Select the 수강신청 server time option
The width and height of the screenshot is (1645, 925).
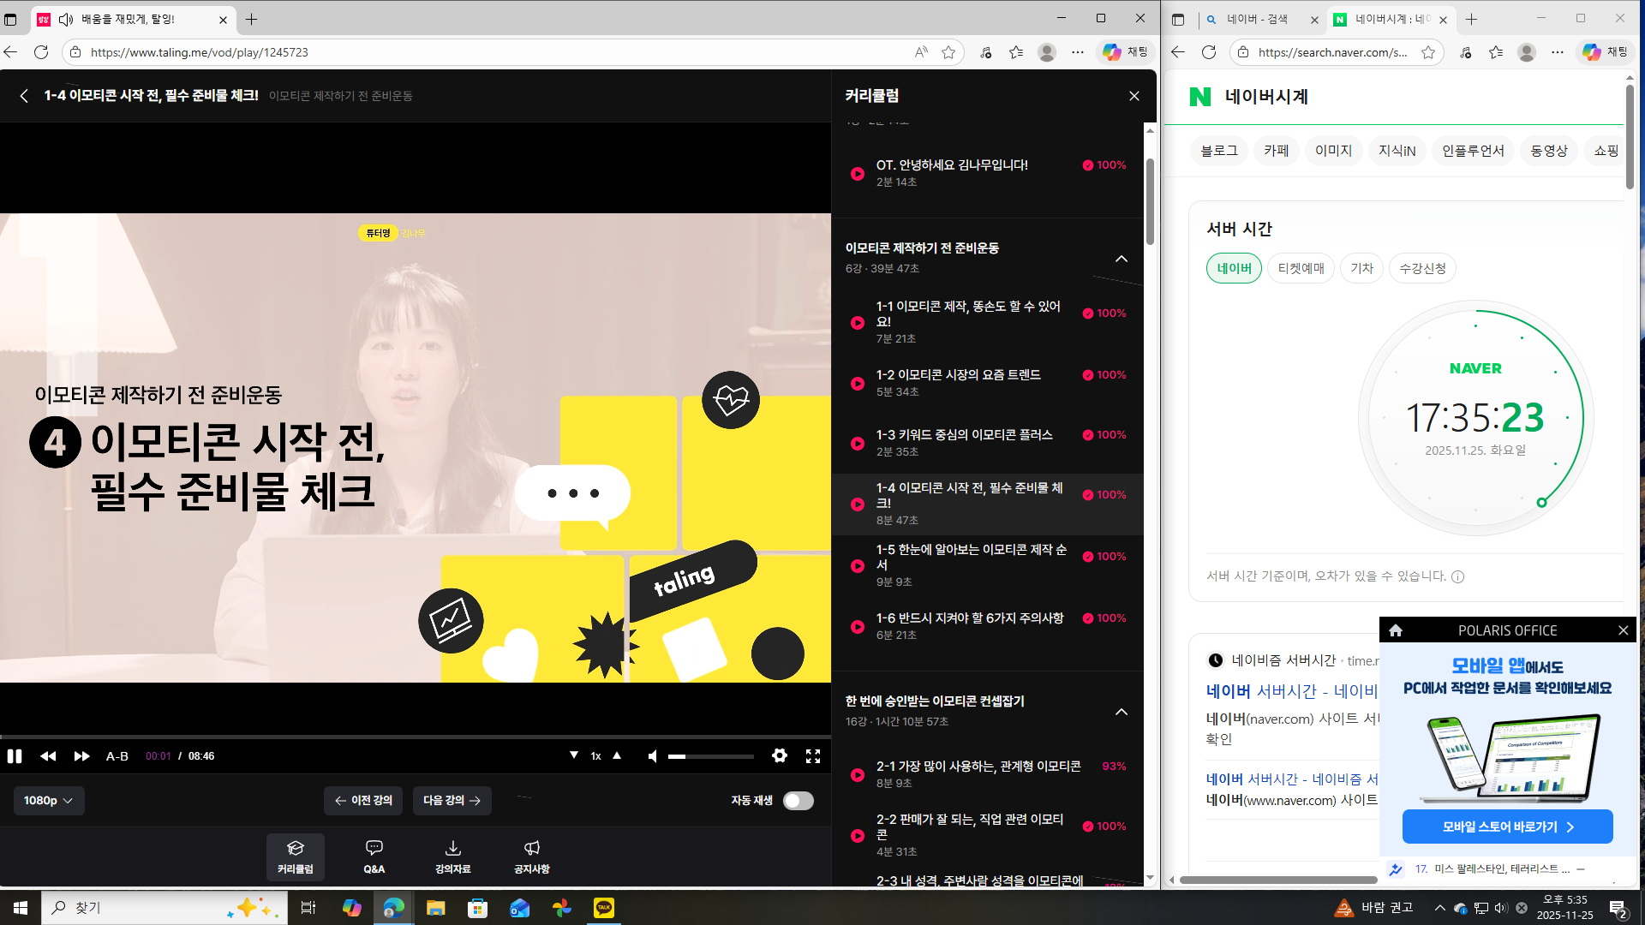click(1422, 268)
